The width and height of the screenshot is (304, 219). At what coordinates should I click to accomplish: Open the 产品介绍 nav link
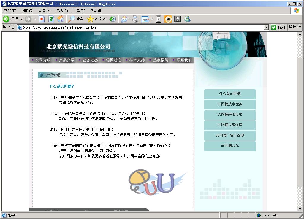67,60
